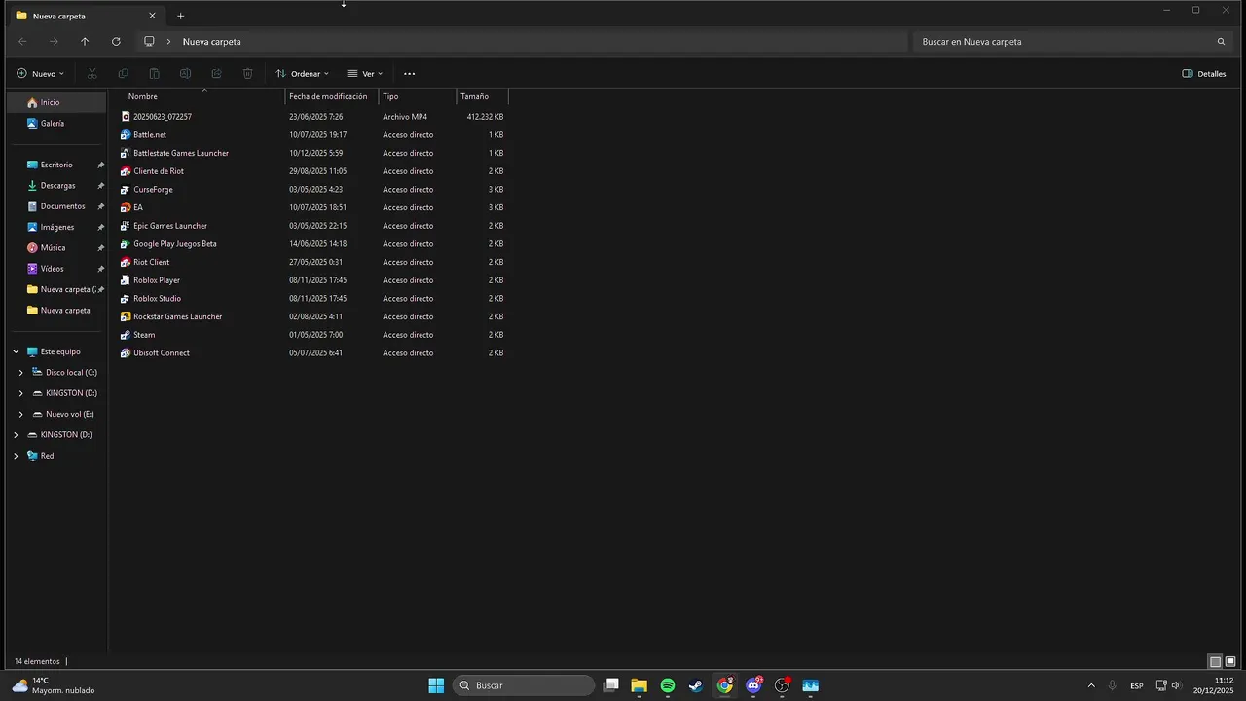Select the Steam shortcut icon in file list
Image resolution: width=1246 pixels, height=701 pixels.
(126, 335)
